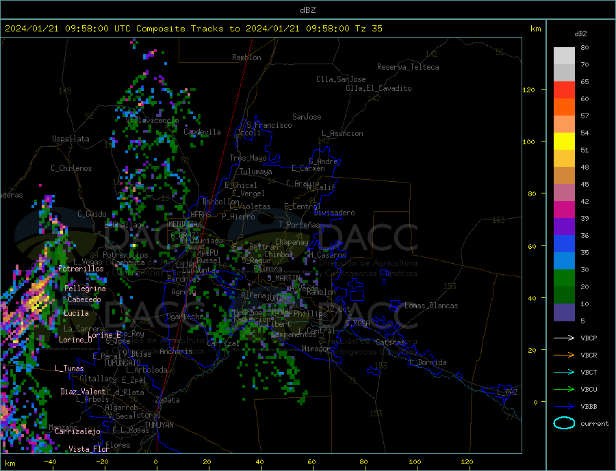Click the Mirador label
The image size is (616, 471).
point(316,349)
